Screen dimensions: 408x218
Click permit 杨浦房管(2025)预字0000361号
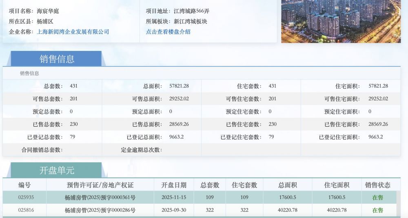tap(100, 197)
